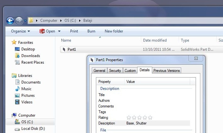Go back with the blue Back arrow
The image size is (223, 133).
[10, 21]
